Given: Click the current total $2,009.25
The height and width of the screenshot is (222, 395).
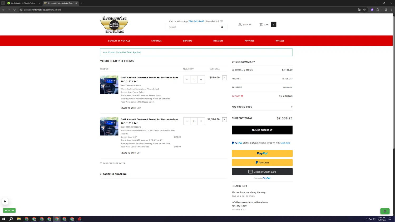Looking at the screenshot, I should tap(285, 118).
